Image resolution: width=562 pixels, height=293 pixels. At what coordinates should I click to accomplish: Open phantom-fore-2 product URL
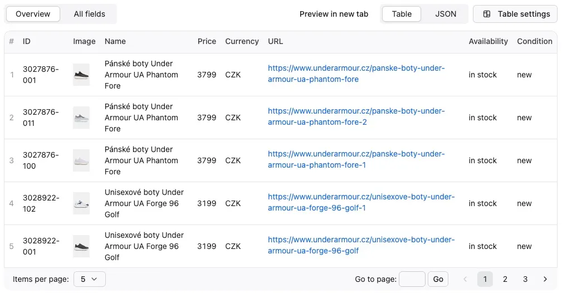tap(356, 116)
